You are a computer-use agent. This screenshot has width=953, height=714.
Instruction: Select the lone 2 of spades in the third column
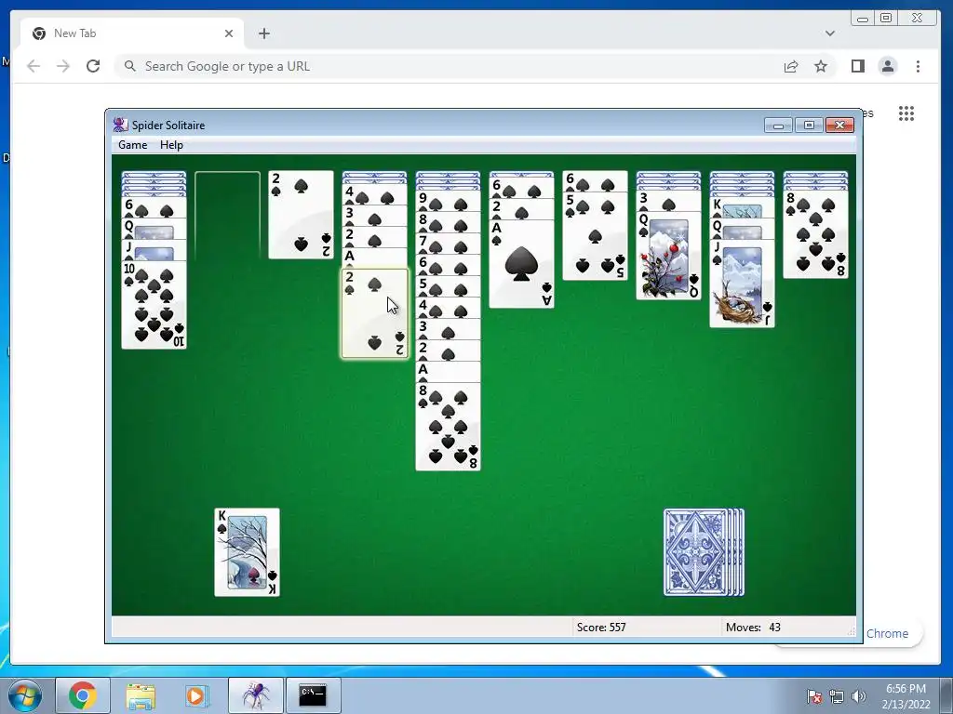click(301, 215)
